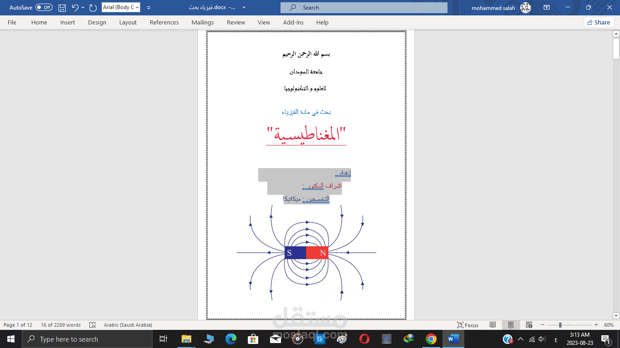The height and width of the screenshot is (348, 620).
Task: Show hidden tray icons chevron
Action: coord(520,339)
